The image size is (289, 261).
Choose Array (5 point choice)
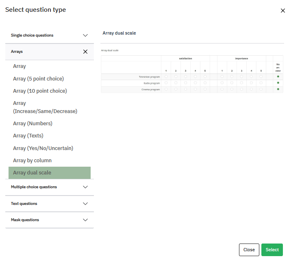coord(38,78)
